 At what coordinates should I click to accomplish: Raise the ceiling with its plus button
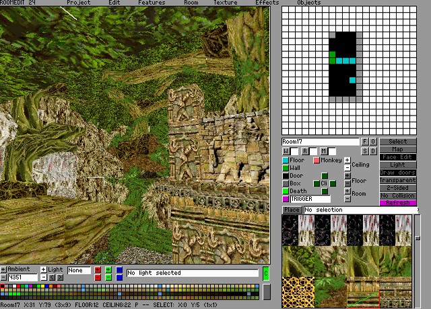[347, 161]
